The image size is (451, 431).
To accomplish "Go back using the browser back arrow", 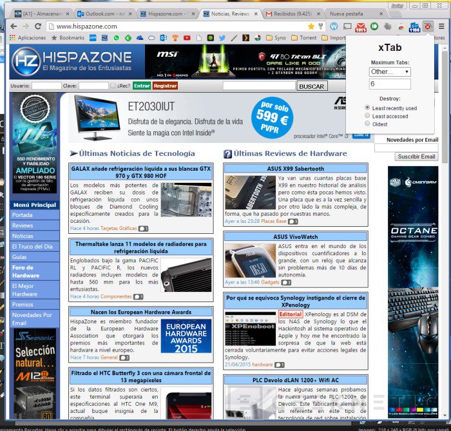I will (x=12, y=26).
